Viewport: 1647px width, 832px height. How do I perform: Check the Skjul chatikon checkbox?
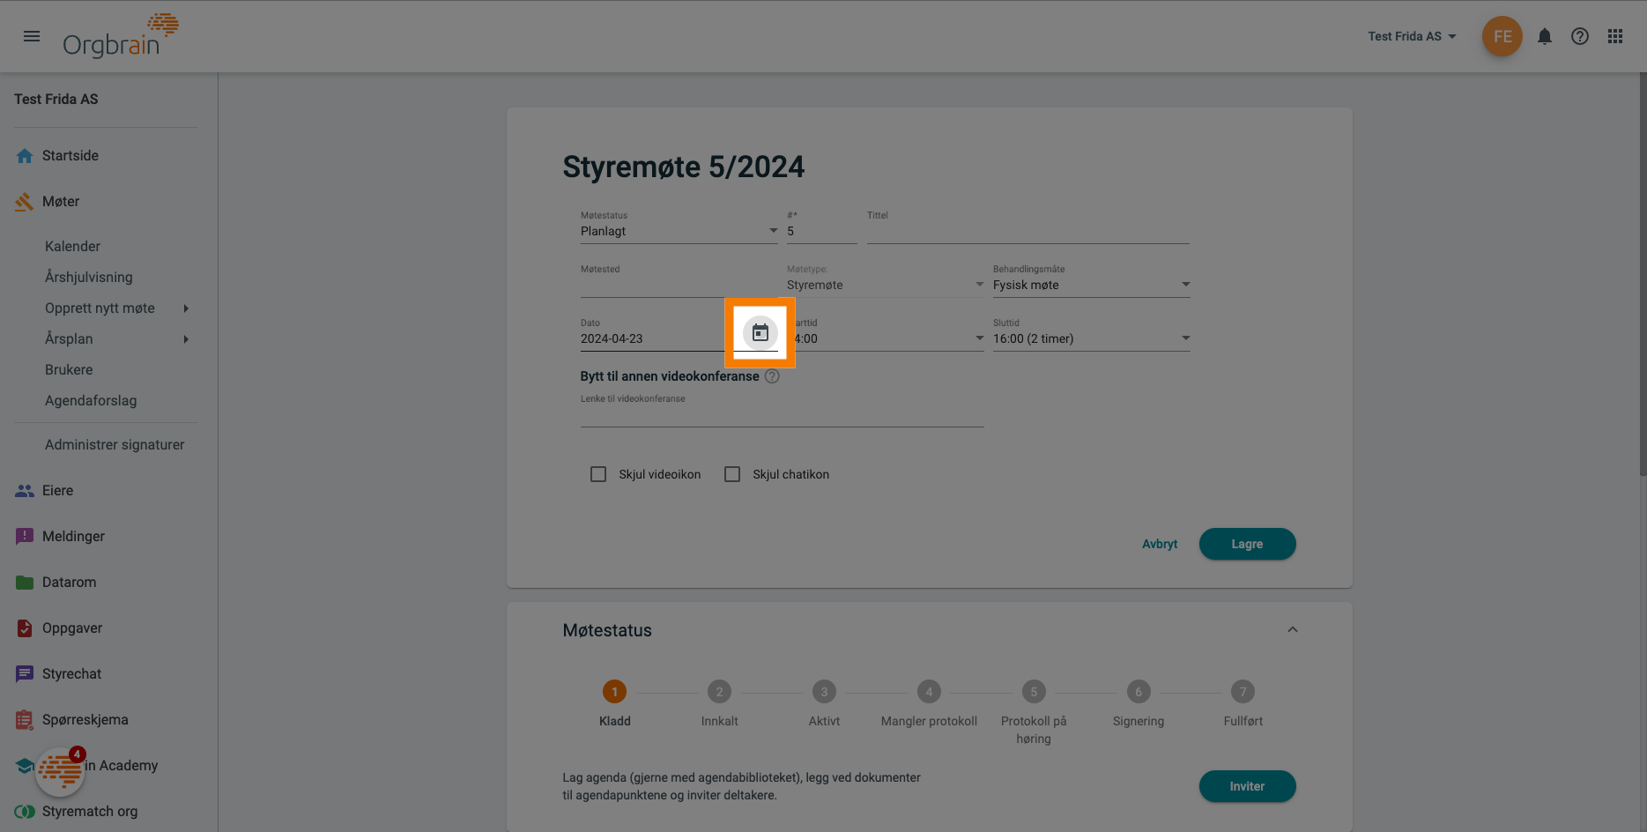click(732, 474)
